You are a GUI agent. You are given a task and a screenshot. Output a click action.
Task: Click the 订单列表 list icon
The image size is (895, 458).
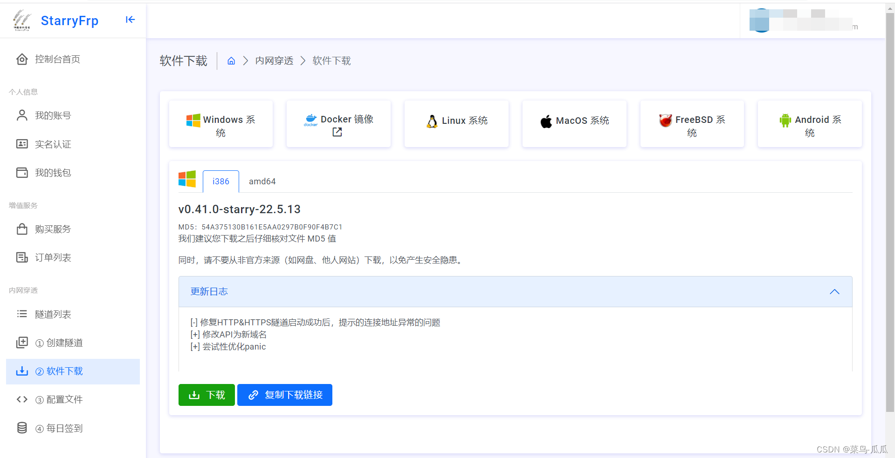[22, 257]
